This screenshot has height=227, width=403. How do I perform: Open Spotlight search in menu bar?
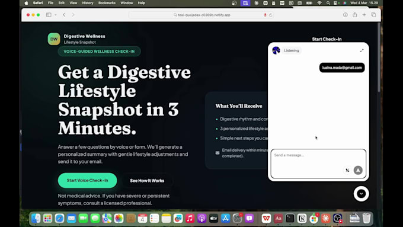tap(328, 3)
